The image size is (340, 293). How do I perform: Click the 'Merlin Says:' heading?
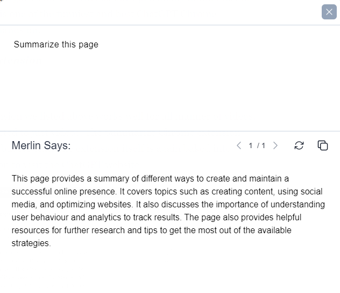41,145
